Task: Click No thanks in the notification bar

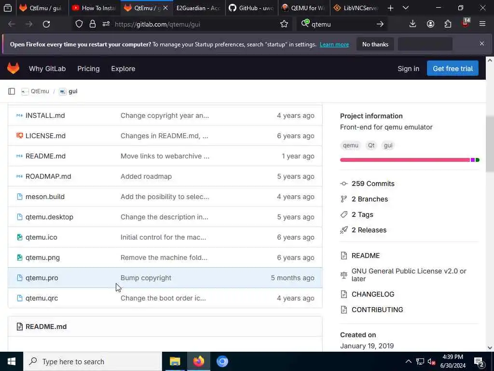Action: point(375,44)
